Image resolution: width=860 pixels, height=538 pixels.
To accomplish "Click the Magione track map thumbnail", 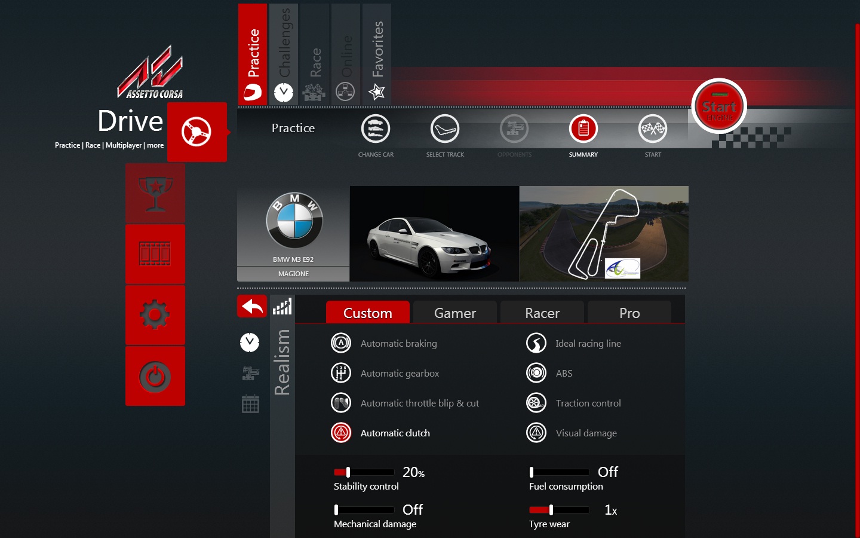I will click(x=604, y=234).
